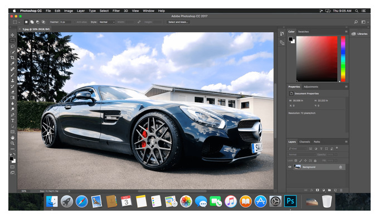Viewport: 379px width, 219px height.
Task: Select the Healing Brush tool
Action: coord(13,69)
